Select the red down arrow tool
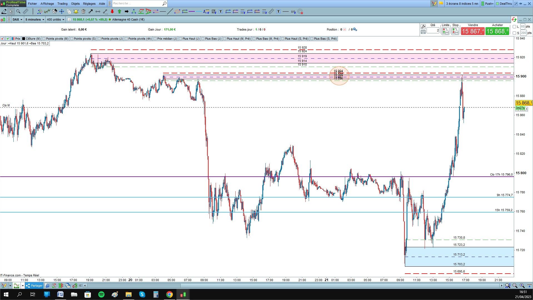Viewport: 533px width, 300px height. click(x=112, y=11)
